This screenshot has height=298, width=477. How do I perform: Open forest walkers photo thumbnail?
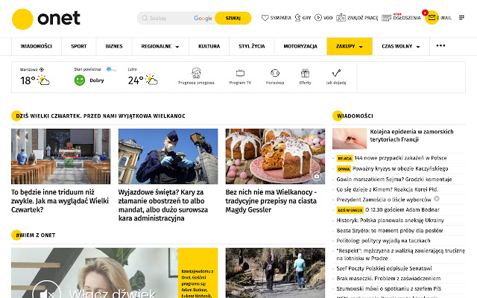275,273
